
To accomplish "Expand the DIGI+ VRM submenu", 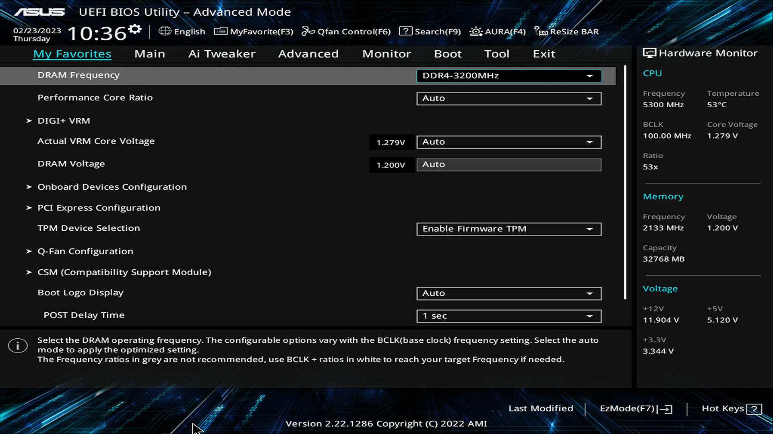I will tap(64, 121).
